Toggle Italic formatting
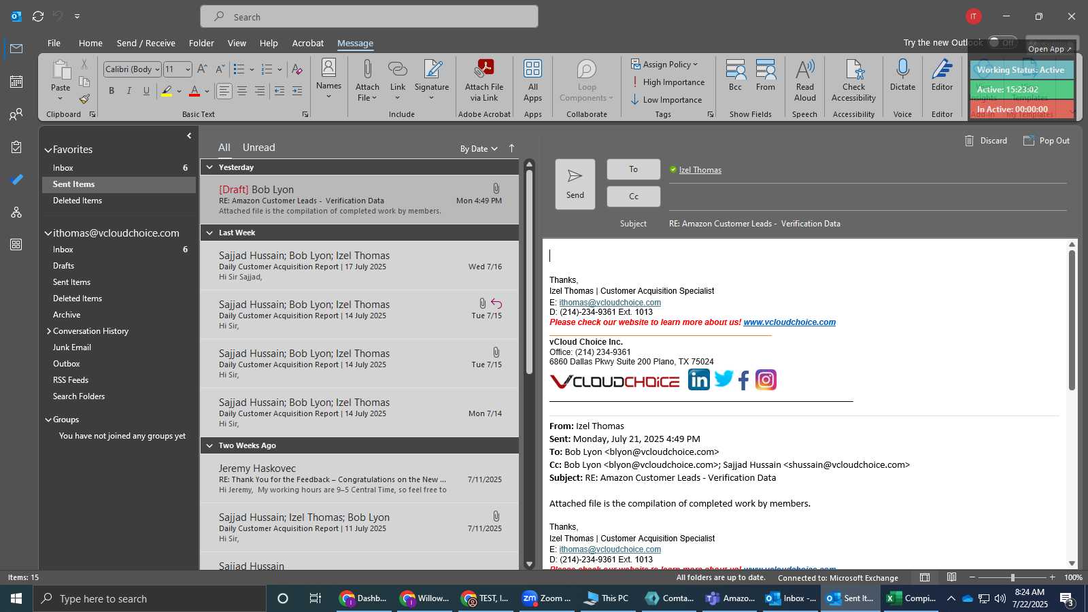Viewport: 1088px width, 612px height. (x=129, y=90)
